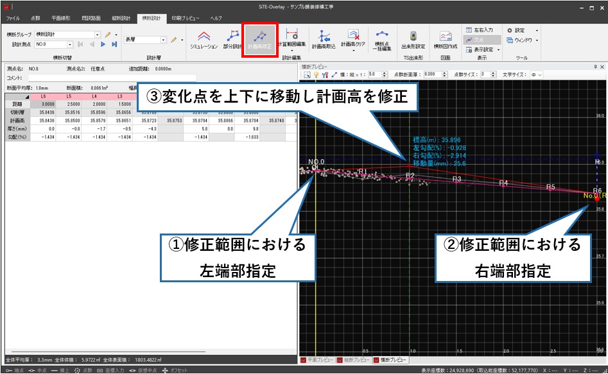Open the 文字サイズ dropdown

click(x=537, y=75)
